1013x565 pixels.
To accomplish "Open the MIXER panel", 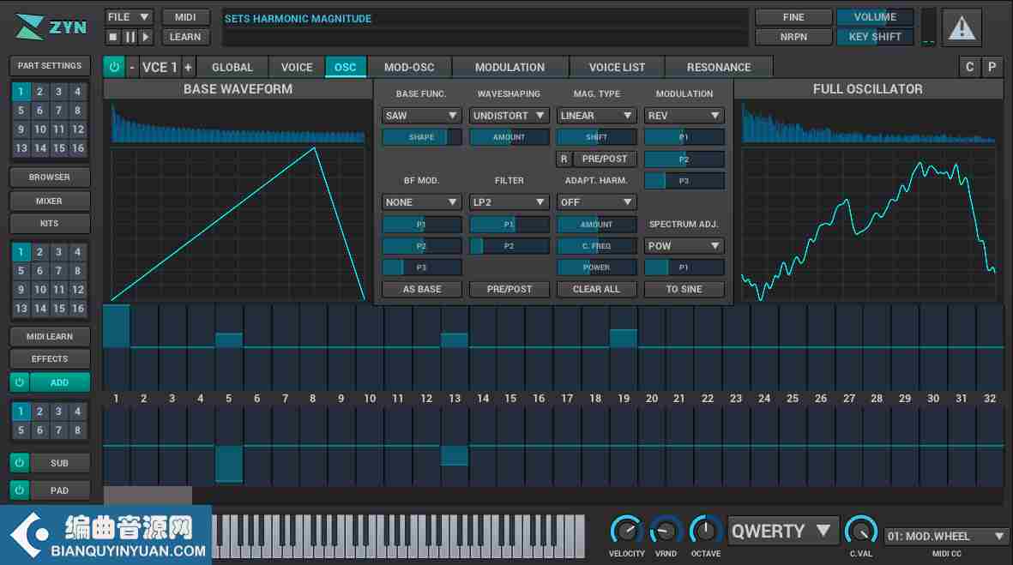I will pyautogui.click(x=50, y=201).
